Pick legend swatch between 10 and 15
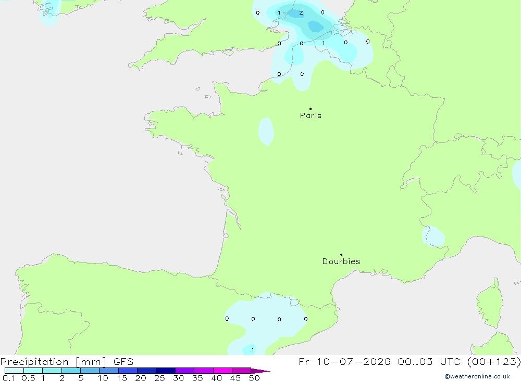Screen dimensions: 521x381 coord(109,371)
